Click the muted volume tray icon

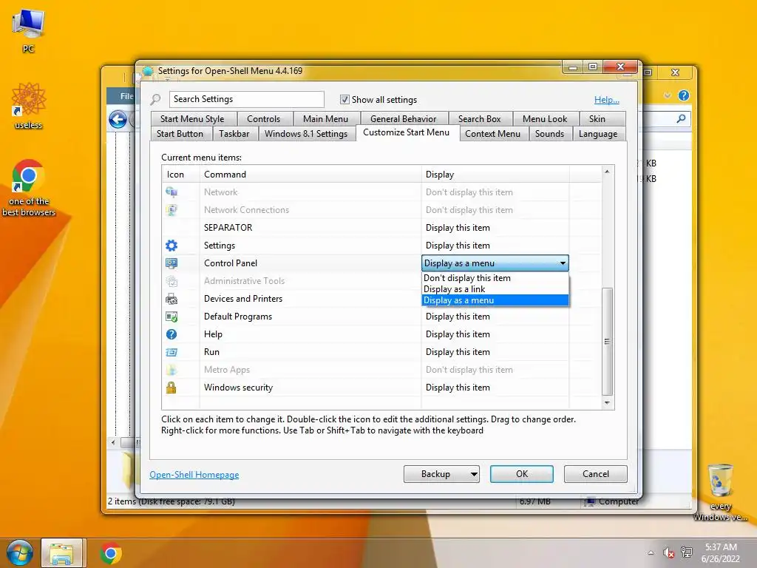[x=668, y=552]
